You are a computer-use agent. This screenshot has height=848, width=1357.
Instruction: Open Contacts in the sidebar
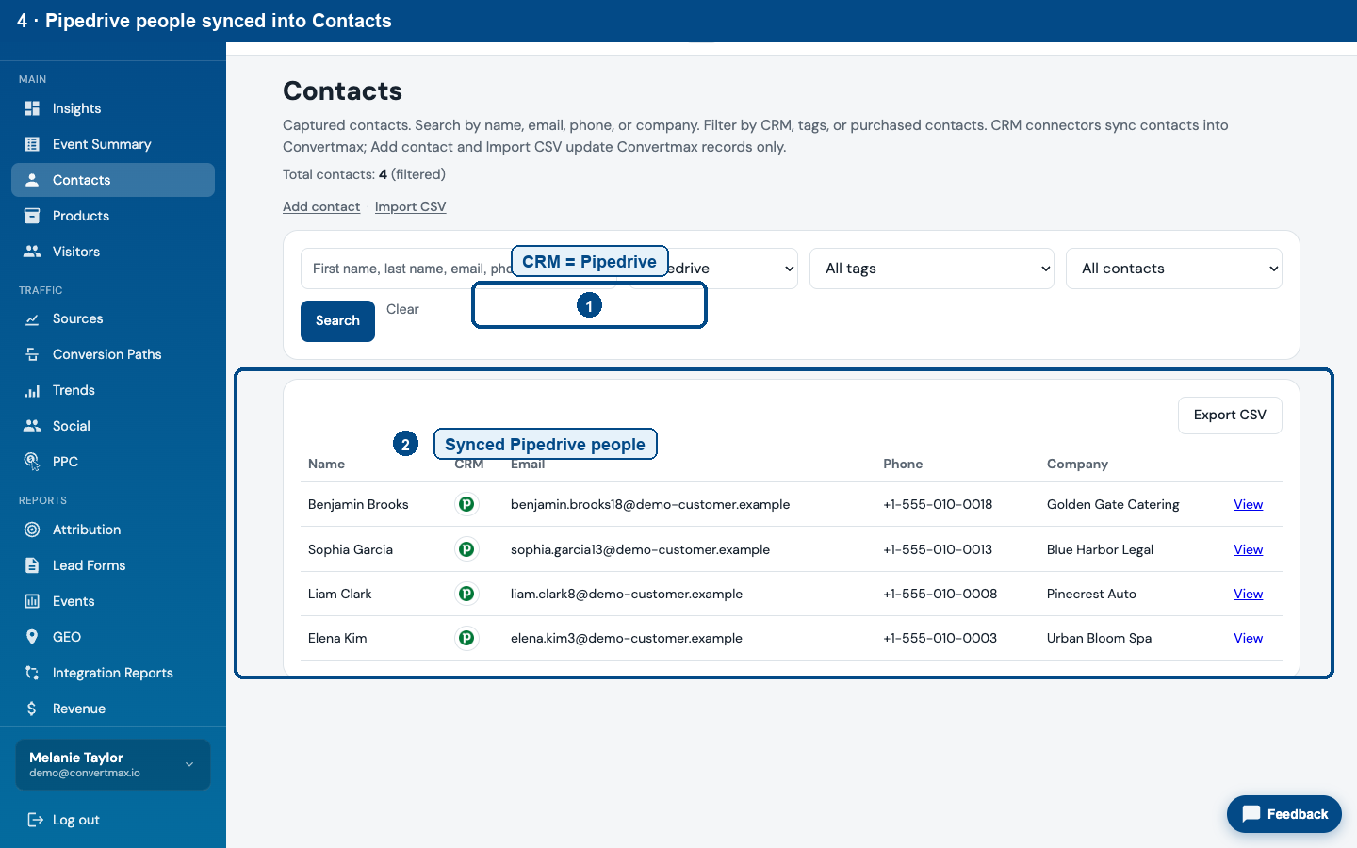tap(113, 180)
